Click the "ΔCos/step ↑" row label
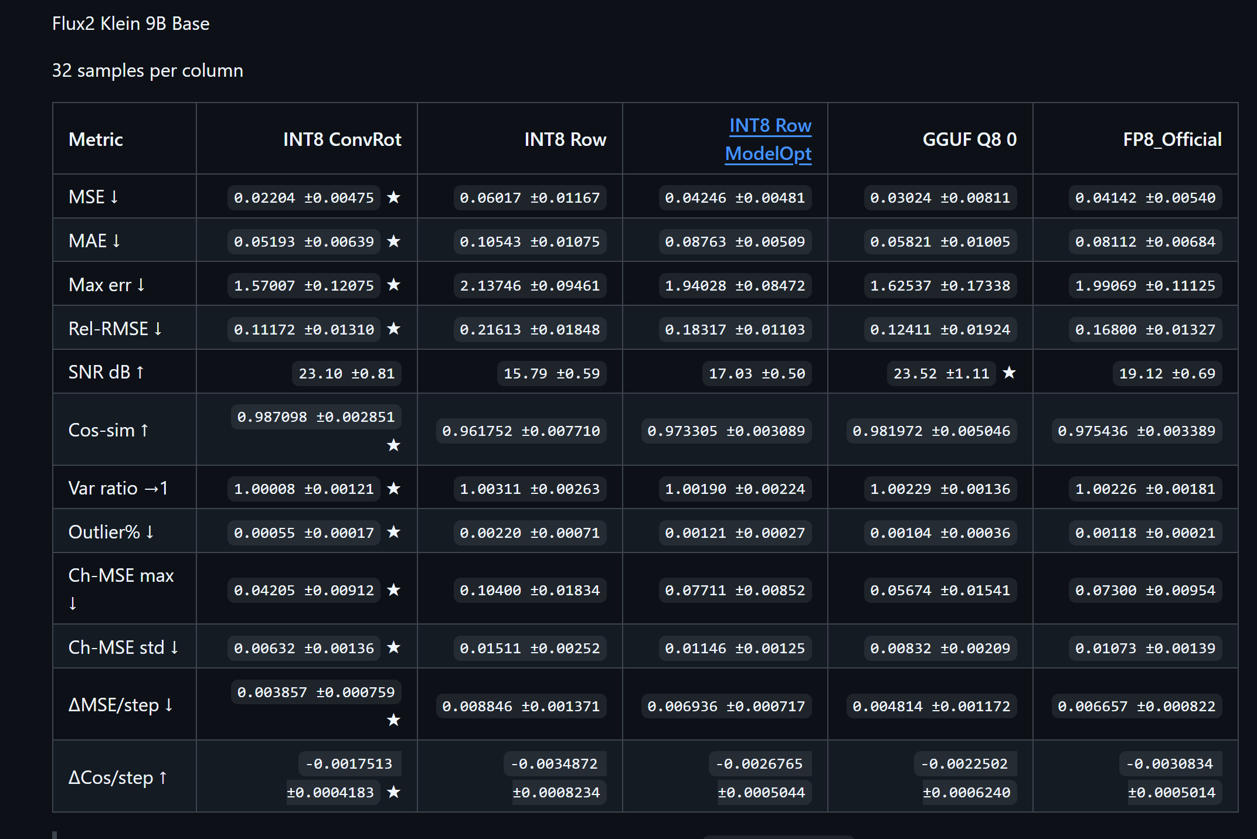The image size is (1257, 839). tap(118, 777)
